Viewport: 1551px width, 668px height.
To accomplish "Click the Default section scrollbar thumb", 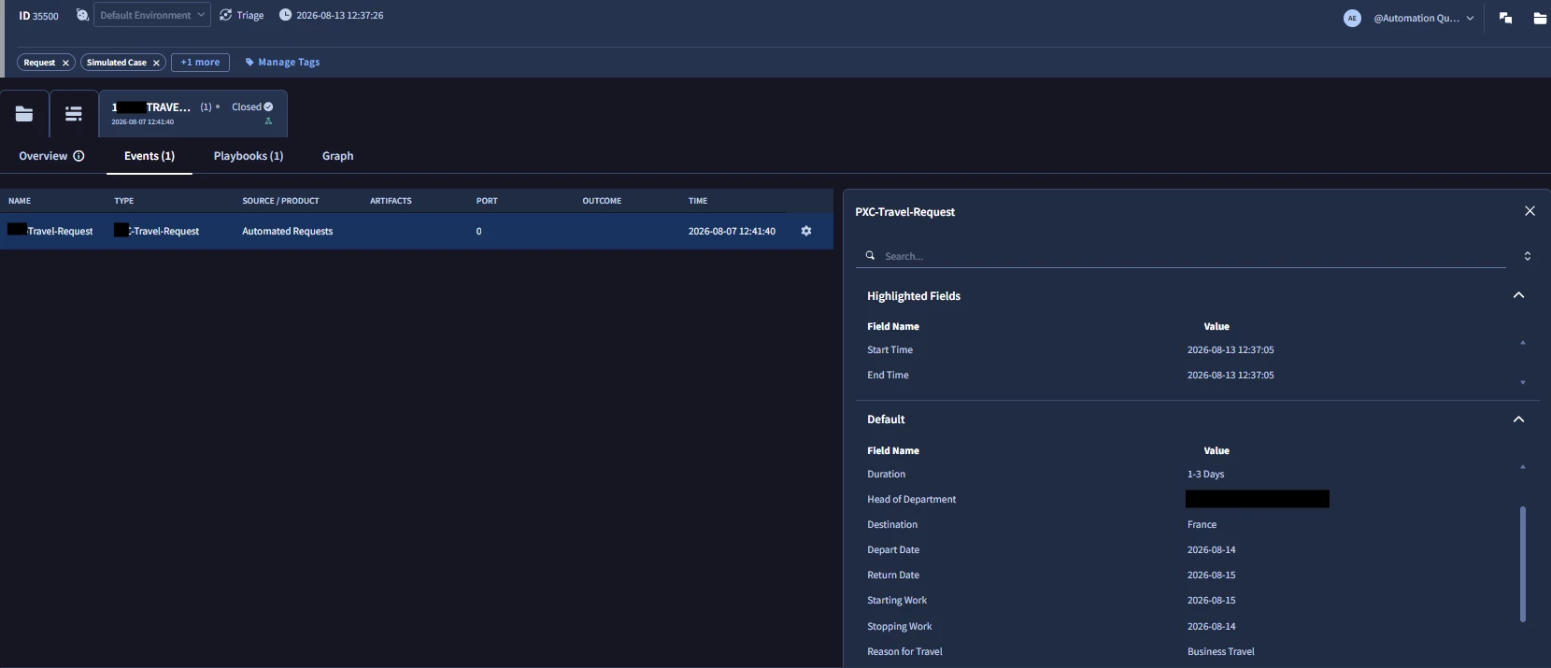I will tap(1523, 564).
